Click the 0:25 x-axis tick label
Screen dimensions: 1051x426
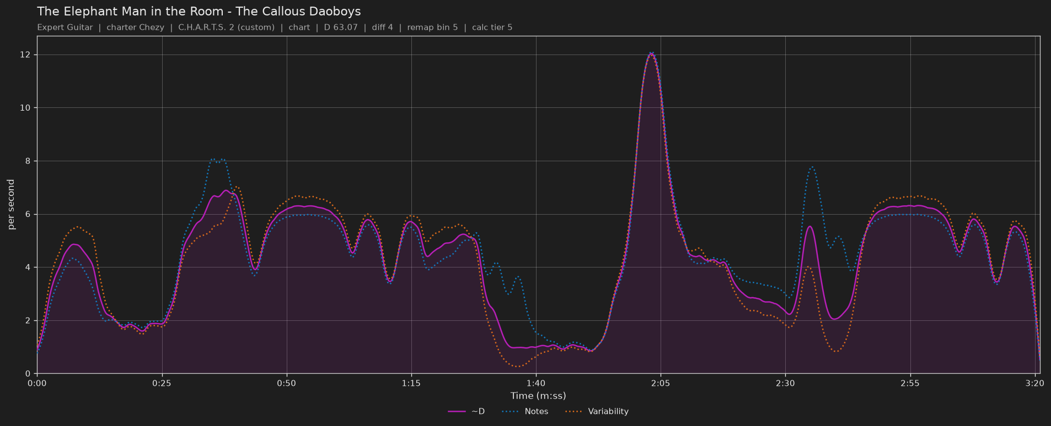(162, 383)
